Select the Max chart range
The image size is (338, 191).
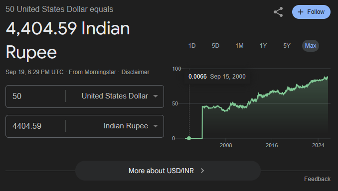[311, 46]
